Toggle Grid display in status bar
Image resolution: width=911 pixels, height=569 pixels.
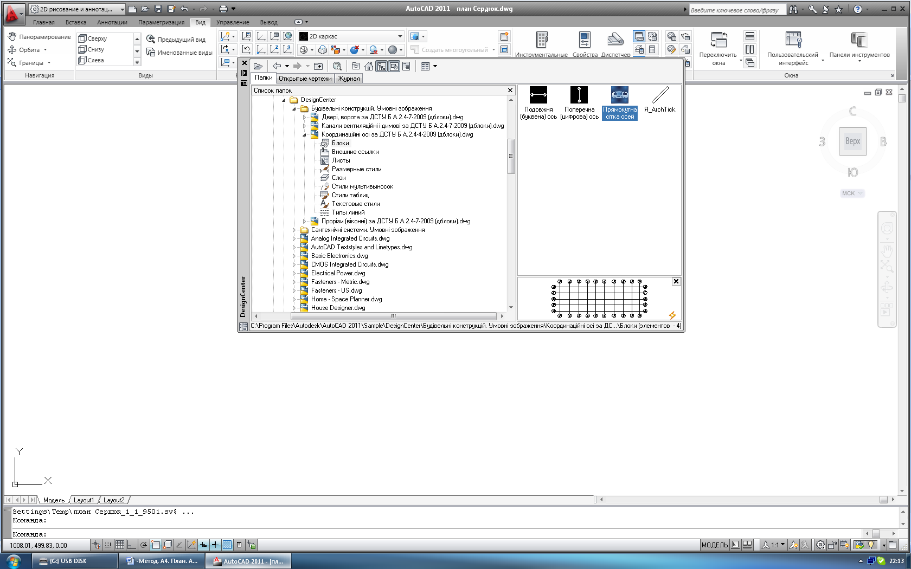pos(120,545)
